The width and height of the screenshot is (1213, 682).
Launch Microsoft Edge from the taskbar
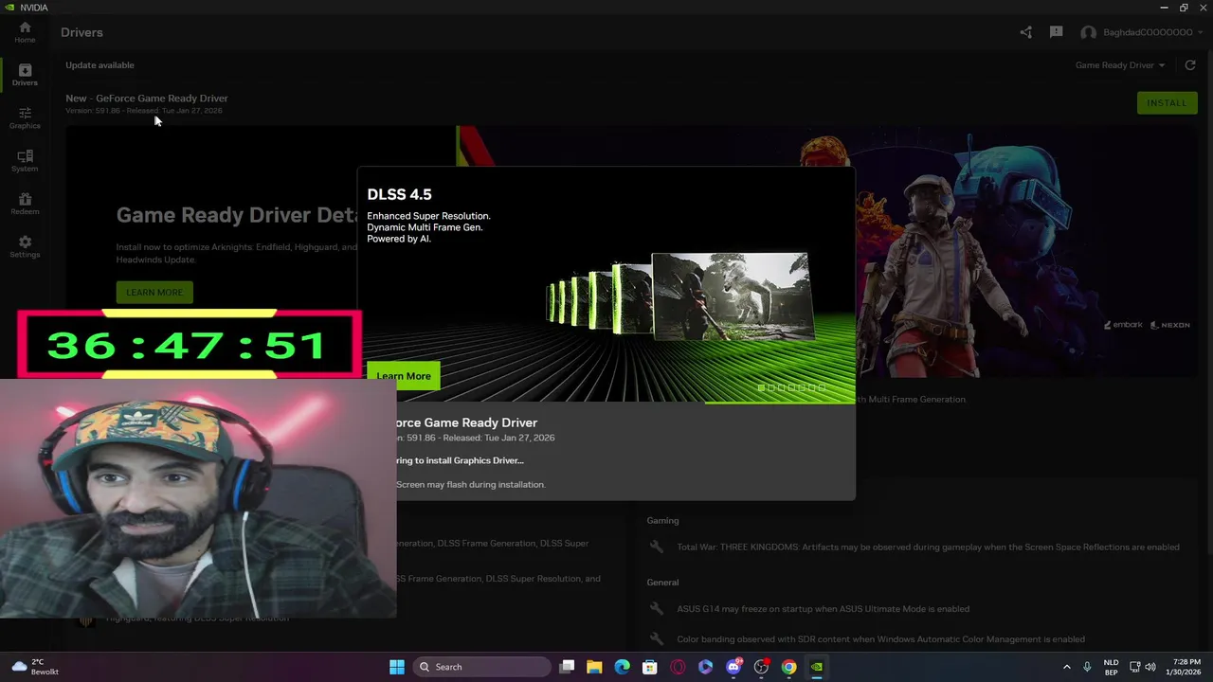[x=622, y=667]
